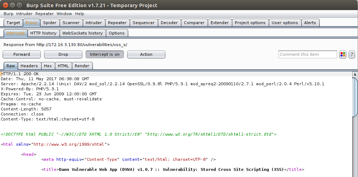Go to the Repeater tool tab
The image size is (358, 177).
point(117,23)
